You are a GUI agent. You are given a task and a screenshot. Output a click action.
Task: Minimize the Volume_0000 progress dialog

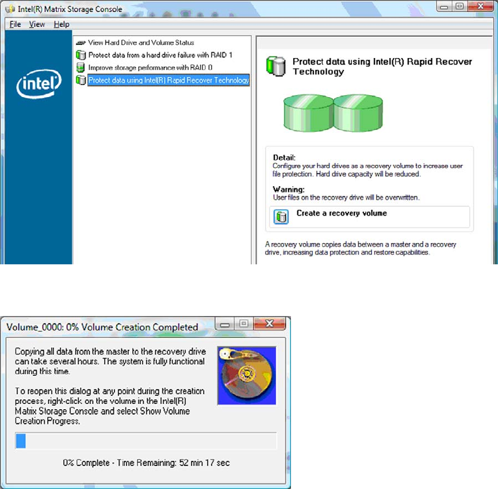point(225,324)
